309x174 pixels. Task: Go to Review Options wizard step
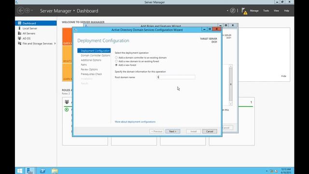[x=89, y=70]
